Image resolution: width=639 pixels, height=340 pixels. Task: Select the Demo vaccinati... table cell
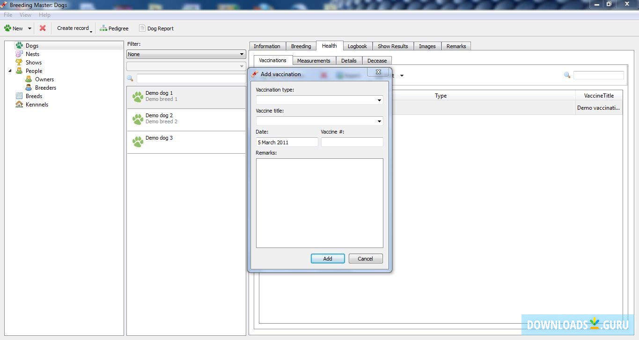click(599, 107)
